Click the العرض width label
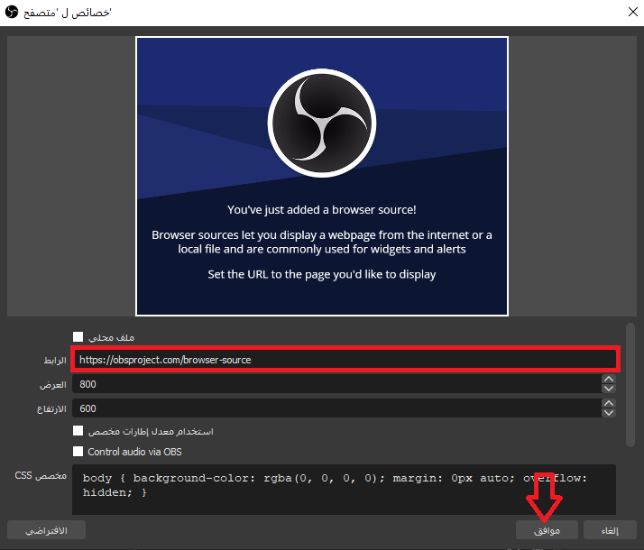 [53, 385]
